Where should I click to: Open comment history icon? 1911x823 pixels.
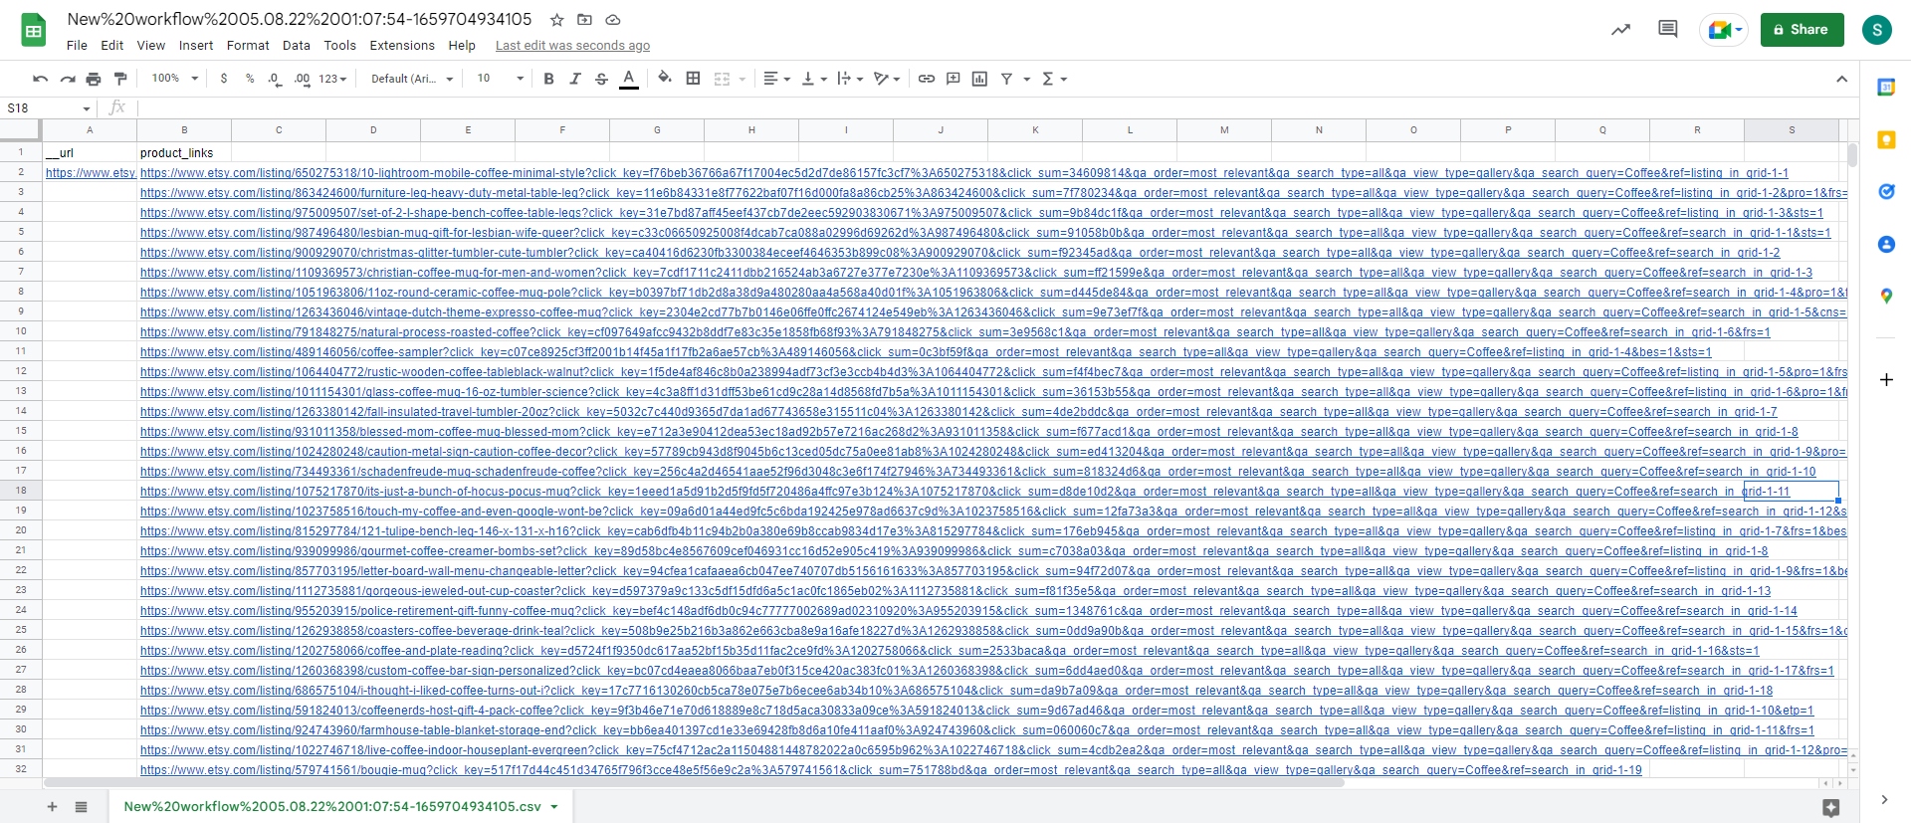click(1667, 30)
